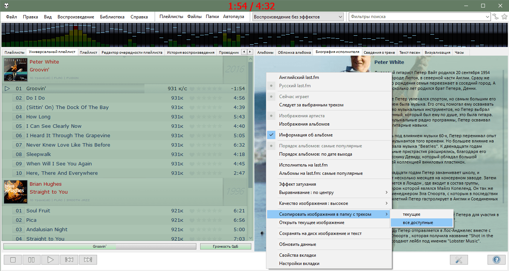
Task: Skip to previous track button
Action: point(69,260)
